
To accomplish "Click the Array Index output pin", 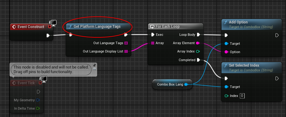I will (x=198, y=52).
